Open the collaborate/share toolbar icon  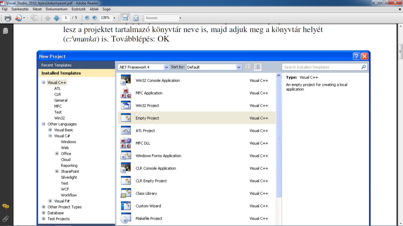[x=19, y=18]
